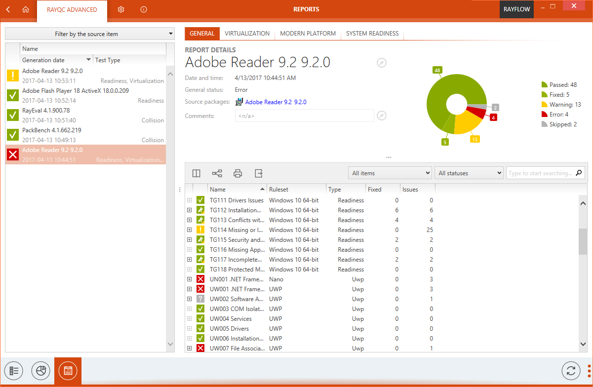Image resolution: width=593 pixels, height=387 pixels.
Task: Open the Filter by the source item dropdown
Action: [x=90, y=34]
